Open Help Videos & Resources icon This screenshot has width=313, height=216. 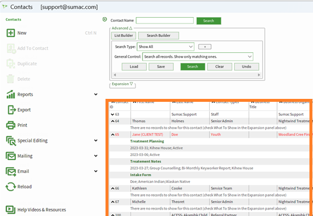click(11, 210)
